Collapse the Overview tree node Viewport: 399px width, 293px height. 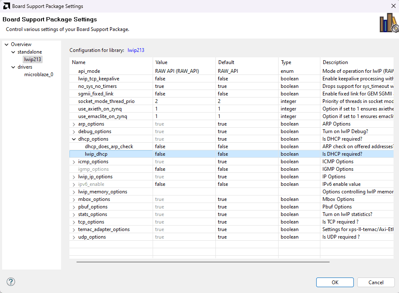click(7, 44)
